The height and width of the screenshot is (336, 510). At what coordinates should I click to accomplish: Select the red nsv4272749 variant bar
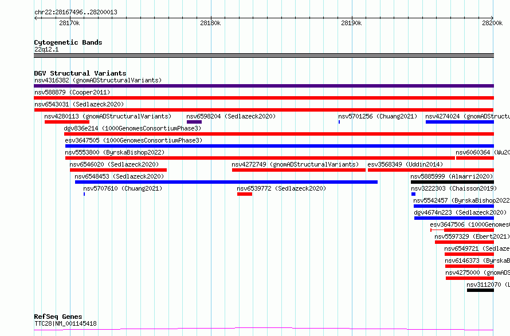pyautogui.click(x=299, y=170)
